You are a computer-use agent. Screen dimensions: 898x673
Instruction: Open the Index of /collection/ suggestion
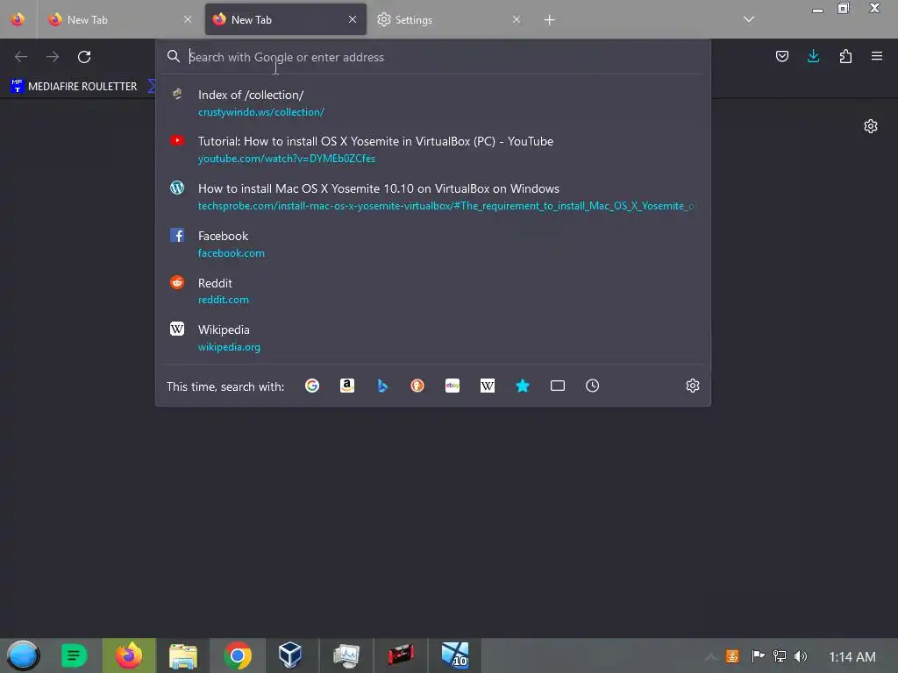tap(433, 103)
